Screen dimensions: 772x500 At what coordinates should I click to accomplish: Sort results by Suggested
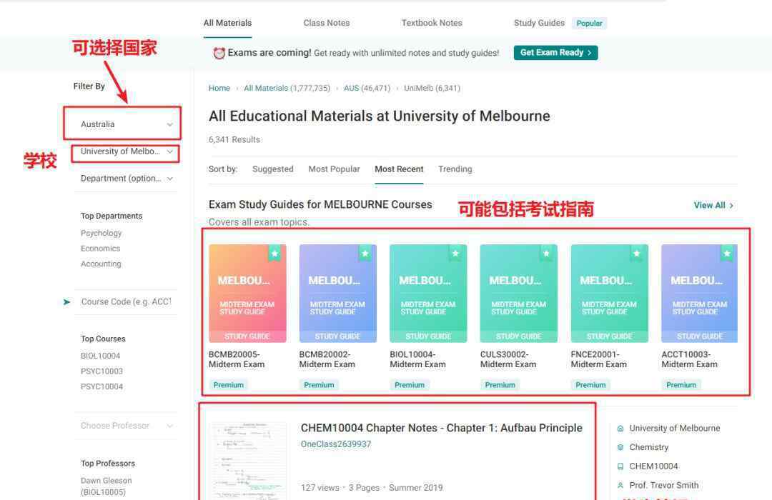pos(273,169)
